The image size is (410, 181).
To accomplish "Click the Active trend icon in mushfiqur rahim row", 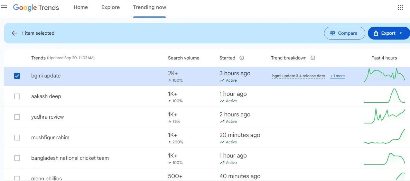I will (x=222, y=142).
